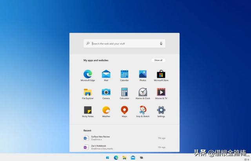Open the Calculator app
Viewport: 251px width, 161px height.
(124, 92)
